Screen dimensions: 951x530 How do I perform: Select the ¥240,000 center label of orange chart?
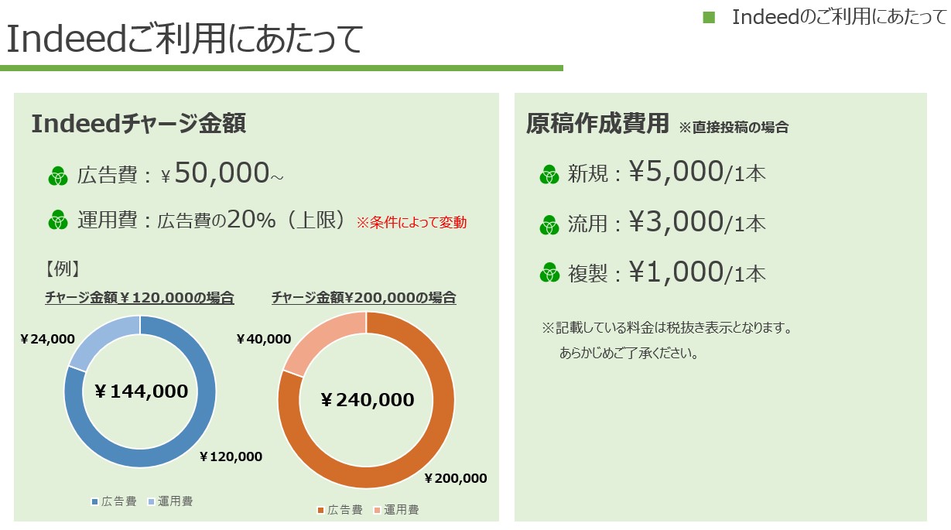click(x=367, y=400)
